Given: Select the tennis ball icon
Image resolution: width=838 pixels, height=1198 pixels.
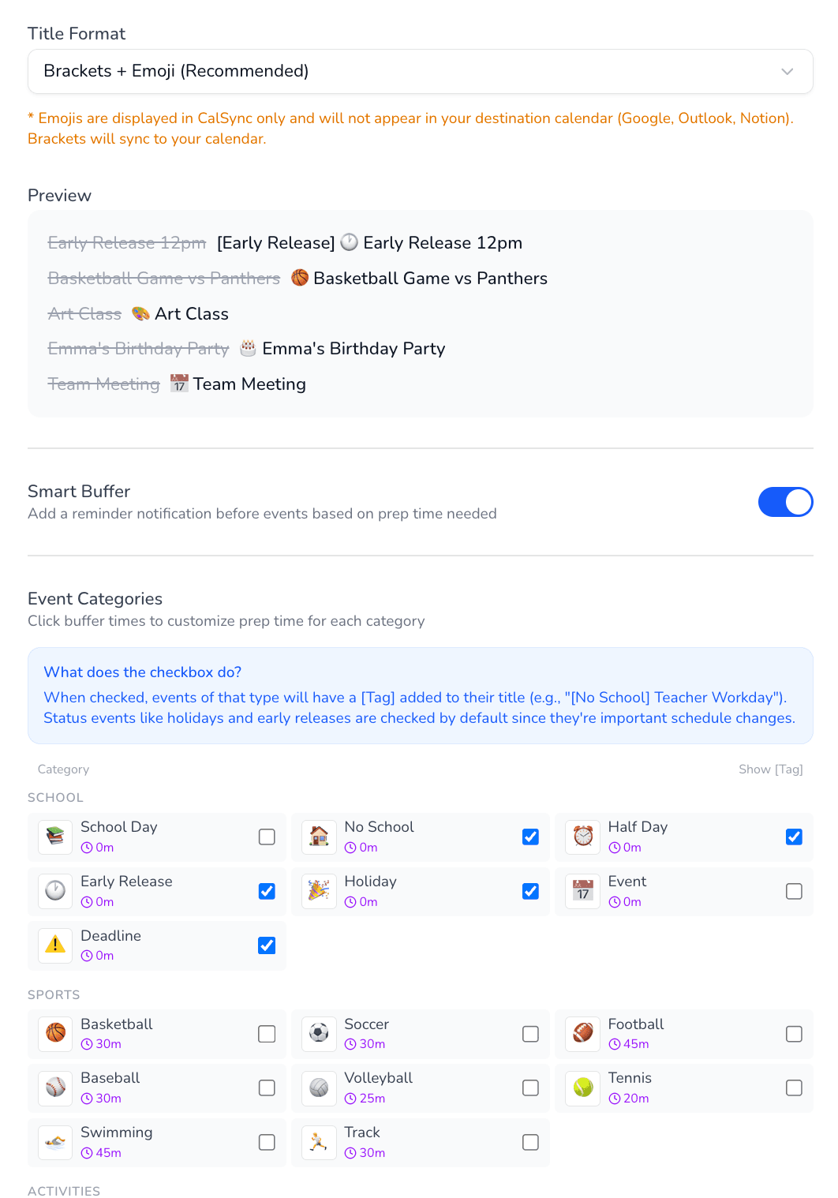Looking at the screenshot, I should pyautogui.click(x=582, y=1088).
